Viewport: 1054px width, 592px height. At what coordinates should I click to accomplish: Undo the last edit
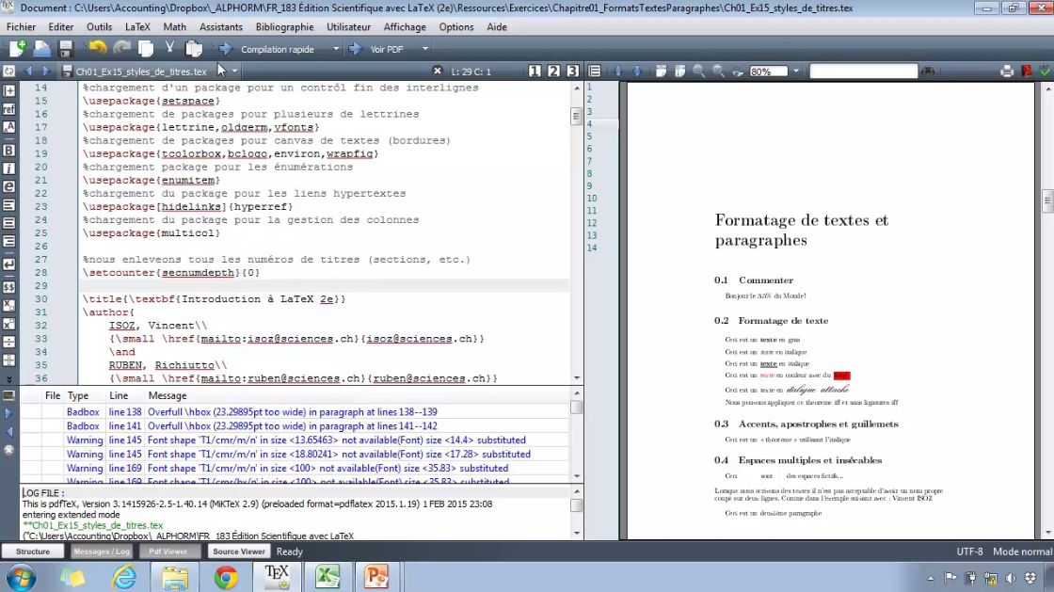(98, 48)
